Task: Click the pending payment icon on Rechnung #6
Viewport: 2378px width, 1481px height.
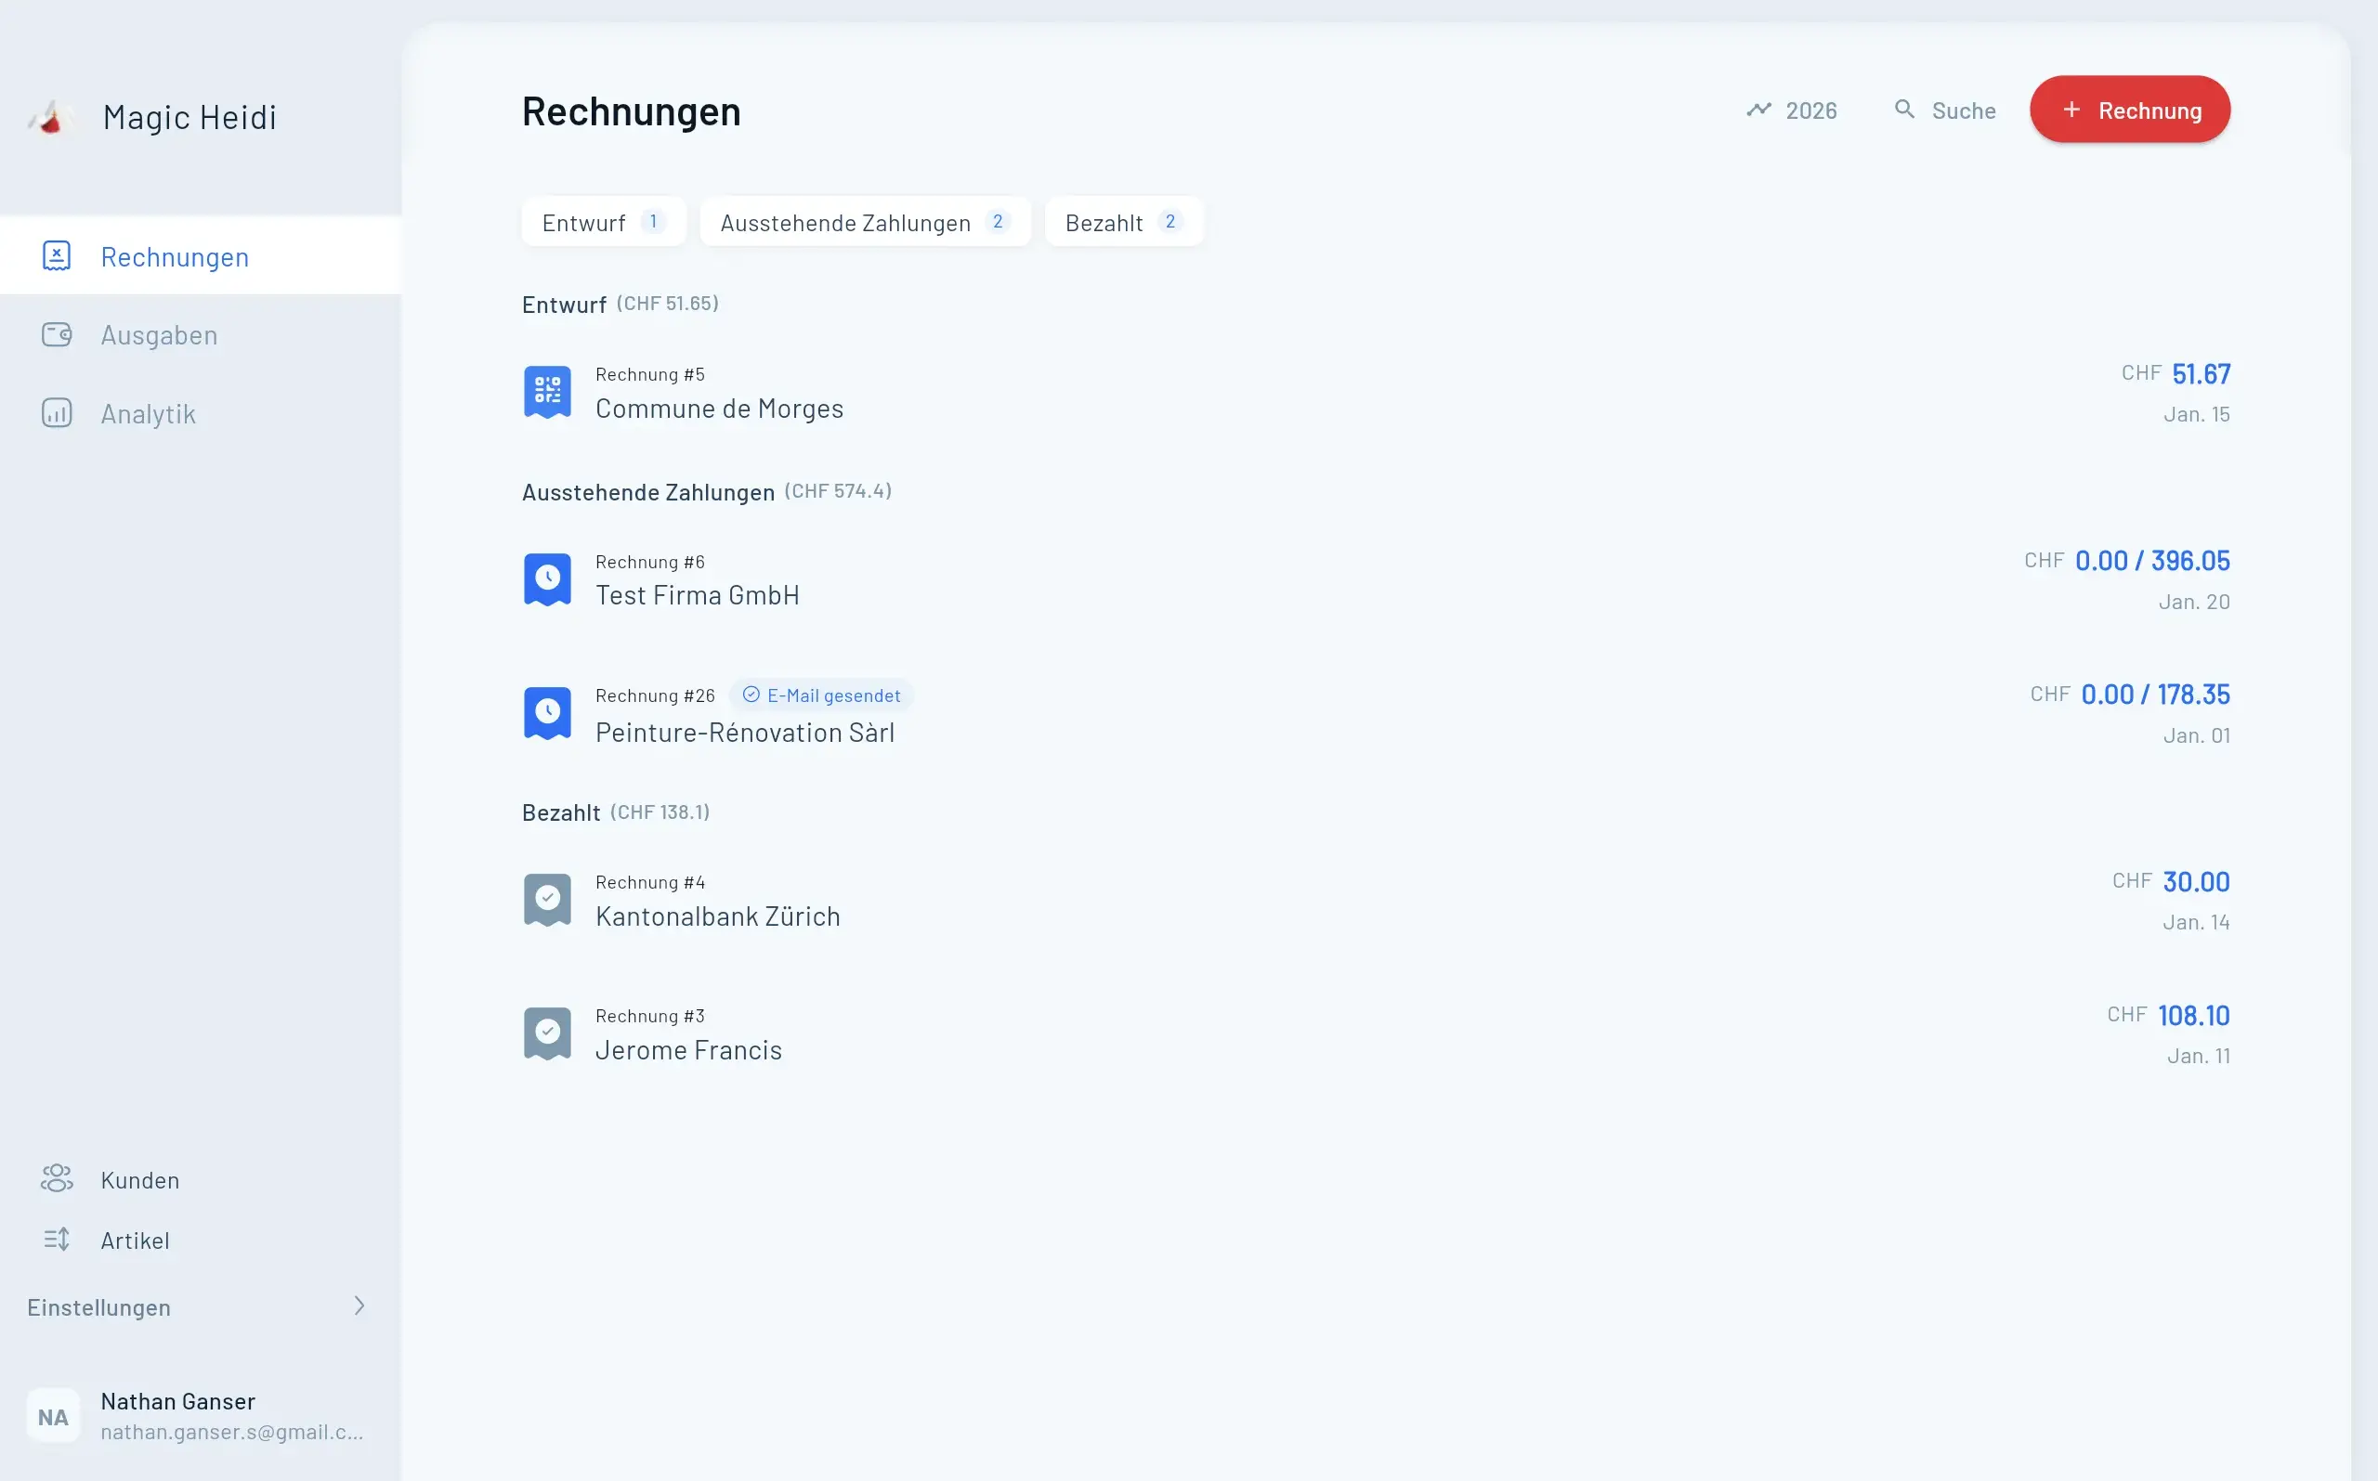Action: click(x=547, y=578)
